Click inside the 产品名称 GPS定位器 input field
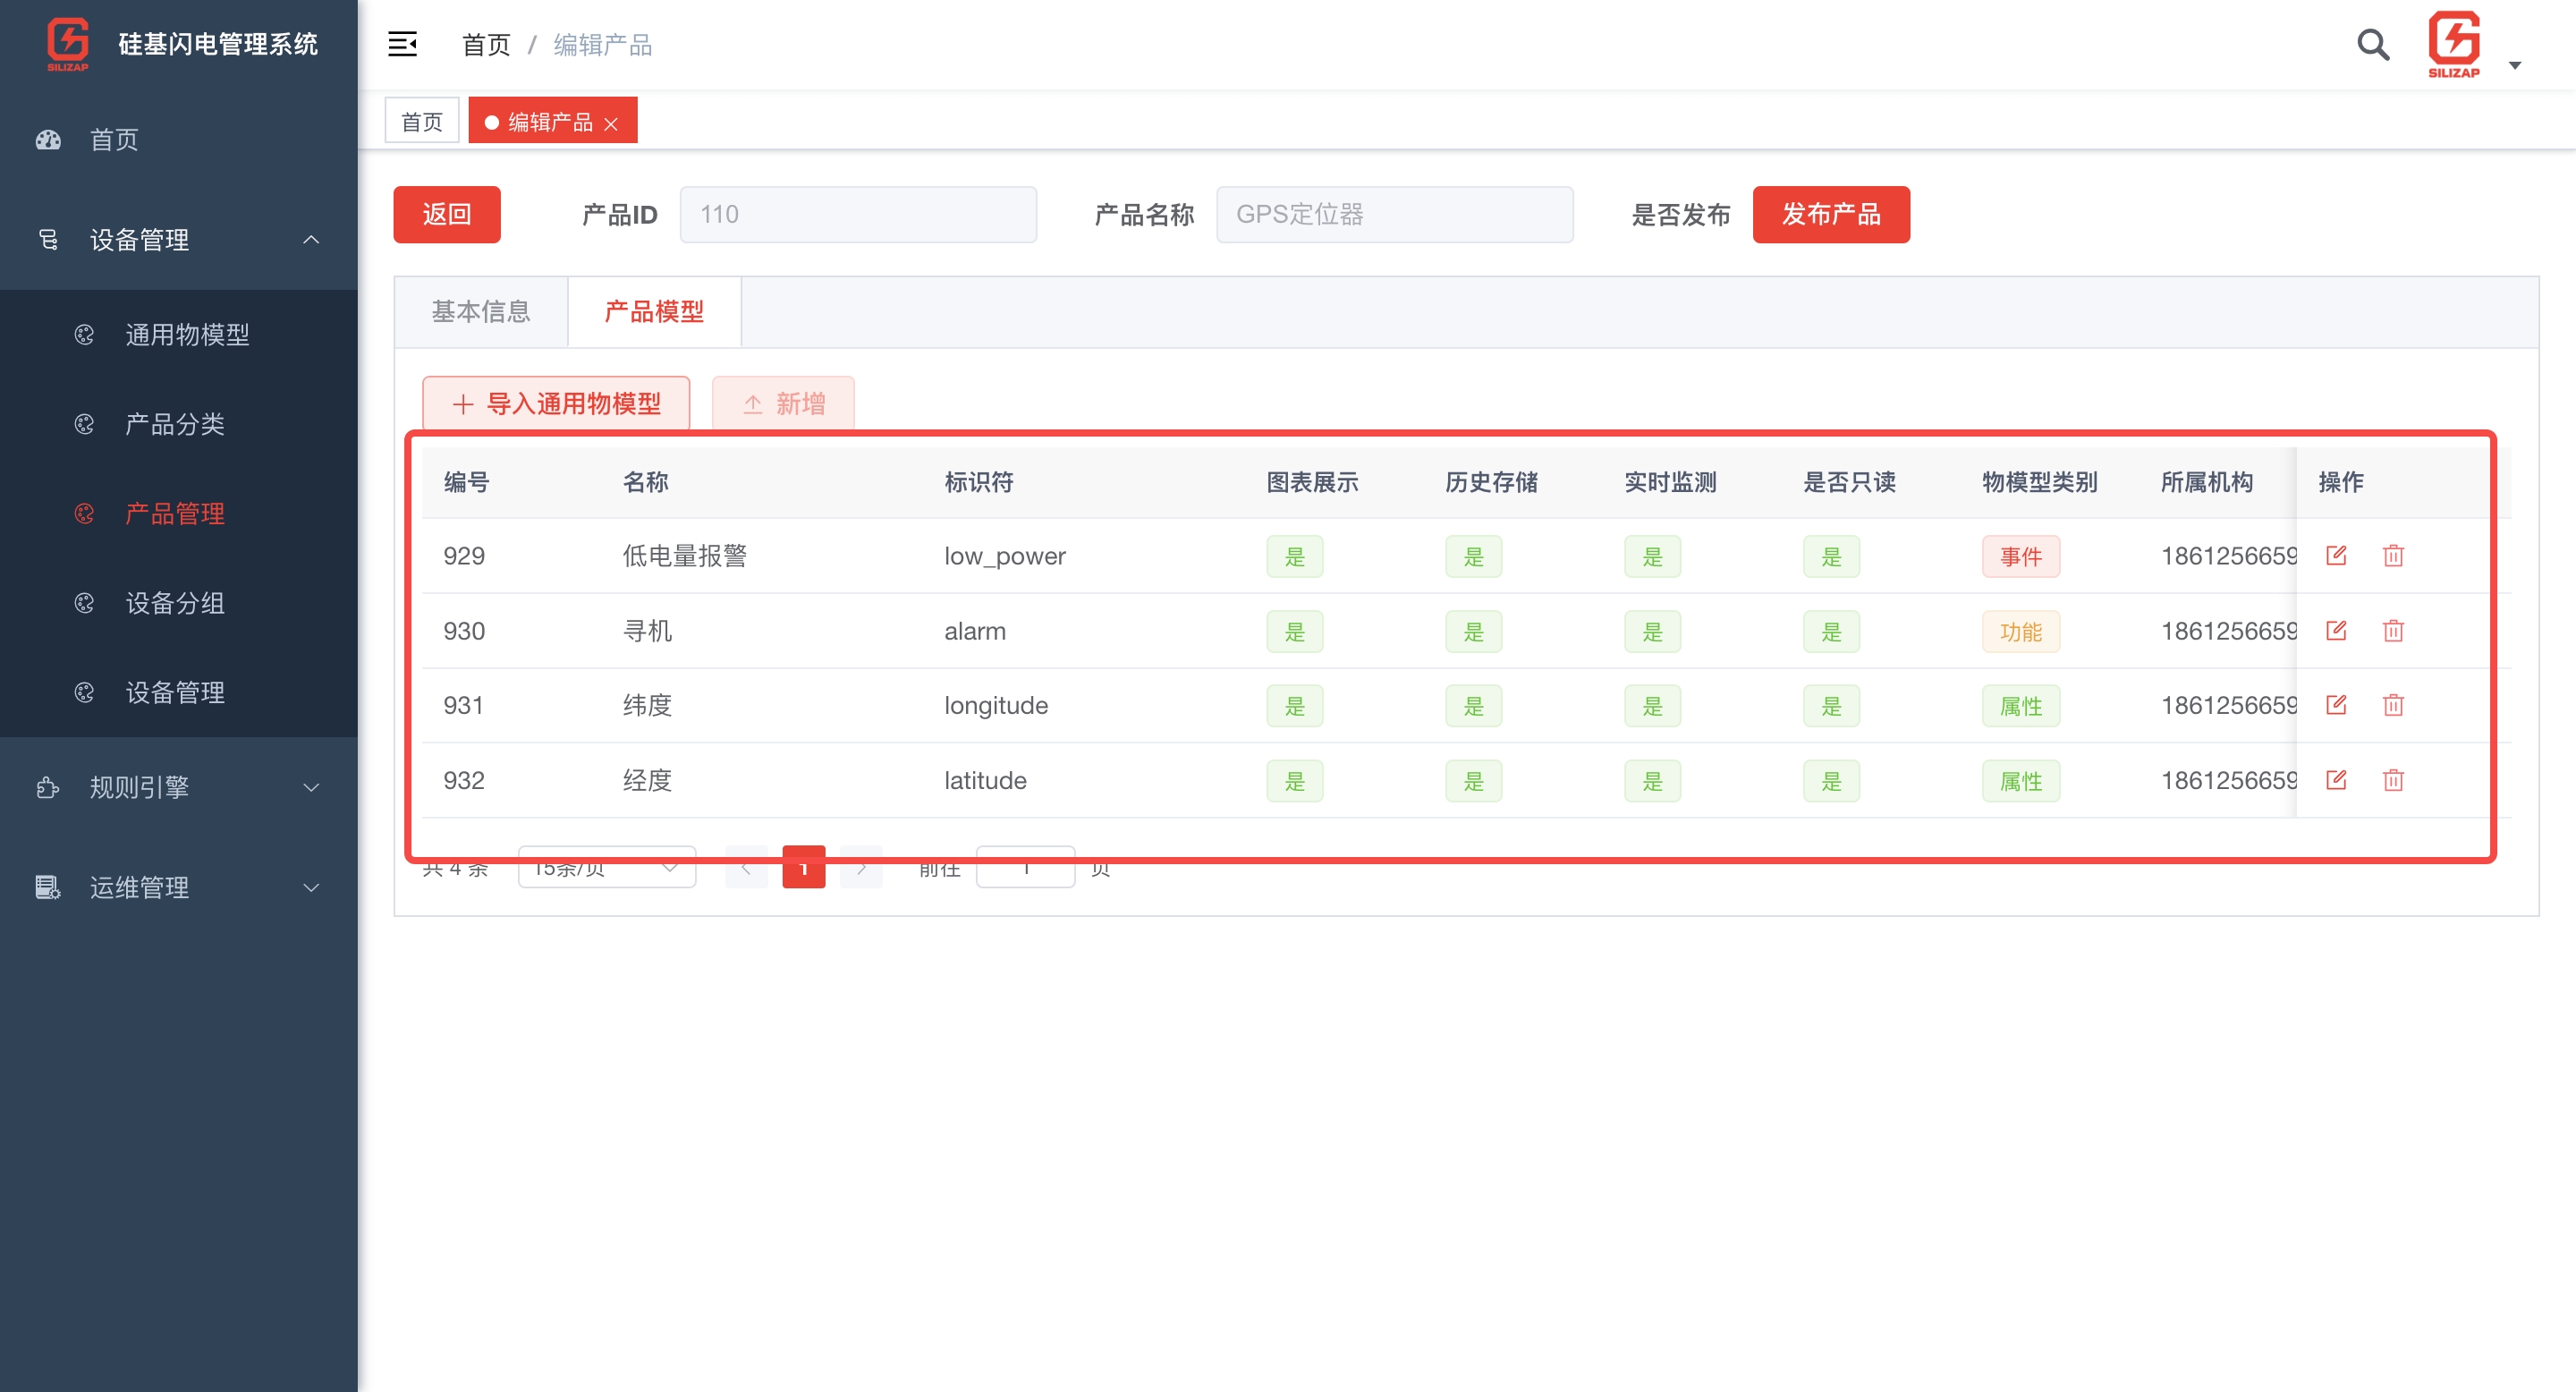The height and width of the screenshot is (1392, 2576). pos(1394,214)
